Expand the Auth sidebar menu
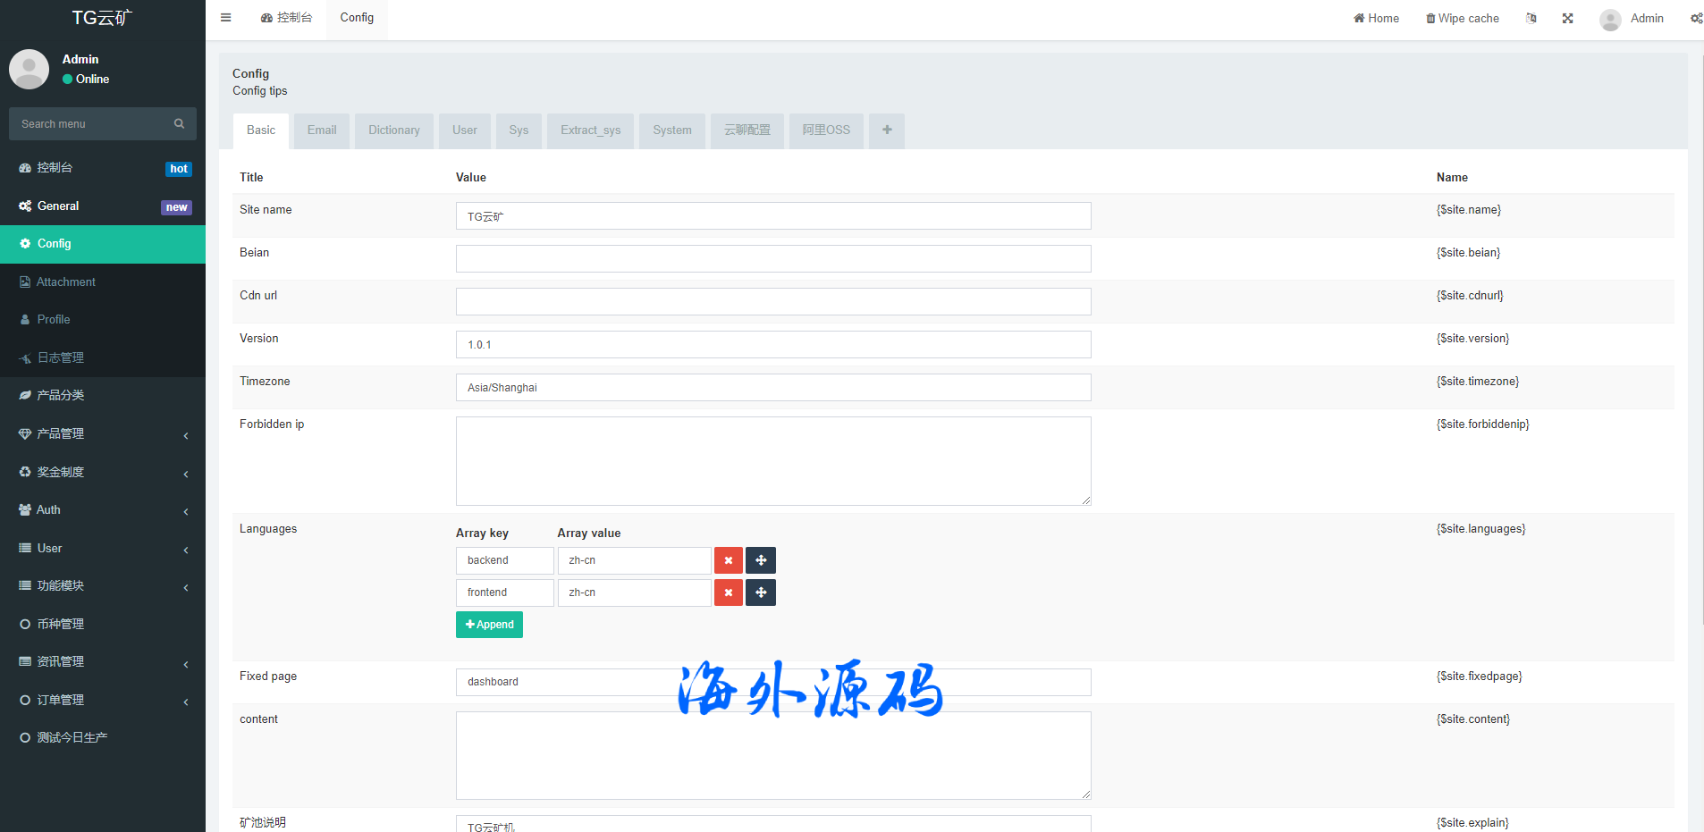This screenshot has width=1704, height=832. [x=103, y=510]
